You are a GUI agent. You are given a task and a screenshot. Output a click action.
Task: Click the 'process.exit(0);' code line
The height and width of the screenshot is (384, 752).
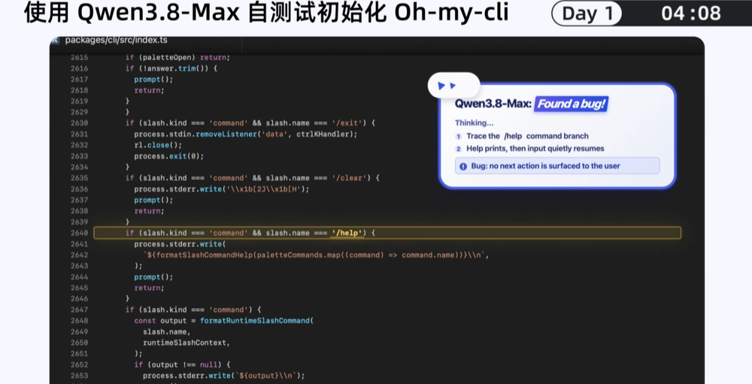point(168,156)
